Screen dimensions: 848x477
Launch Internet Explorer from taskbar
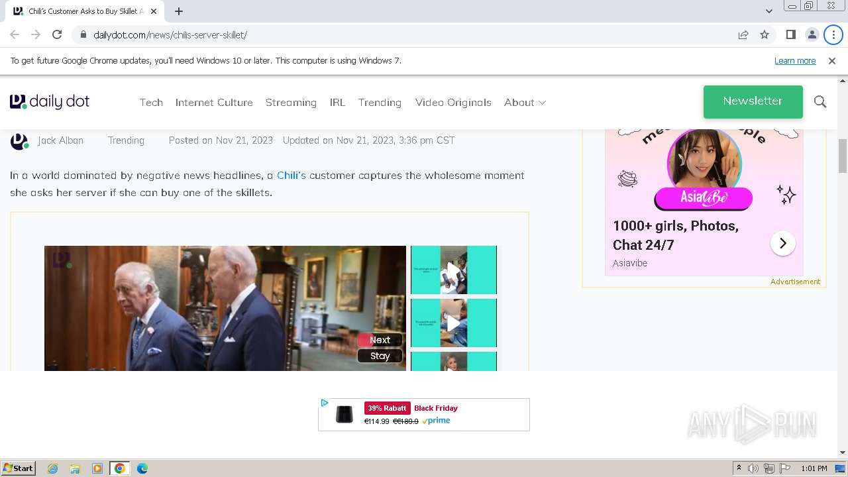pos(52,468)
